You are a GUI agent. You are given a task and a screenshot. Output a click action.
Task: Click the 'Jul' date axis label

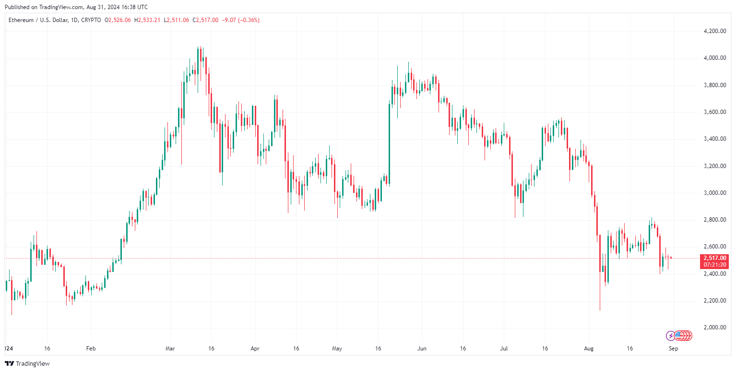click(504, 349)
